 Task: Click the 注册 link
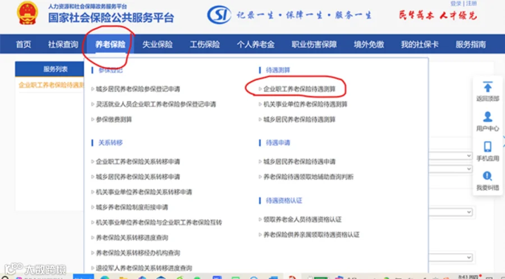tap(471, 3)
